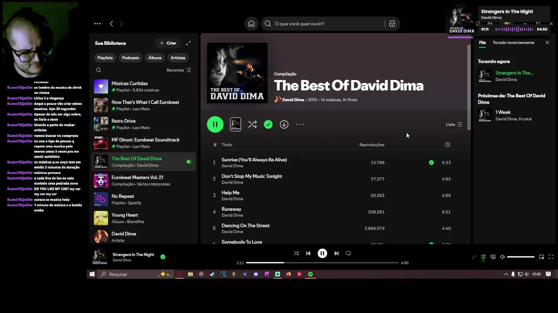Image resolution: width=558 pixels, height=313 pixels.
Task: Open the Browse icon inside search bar
Action: point(392,24)
